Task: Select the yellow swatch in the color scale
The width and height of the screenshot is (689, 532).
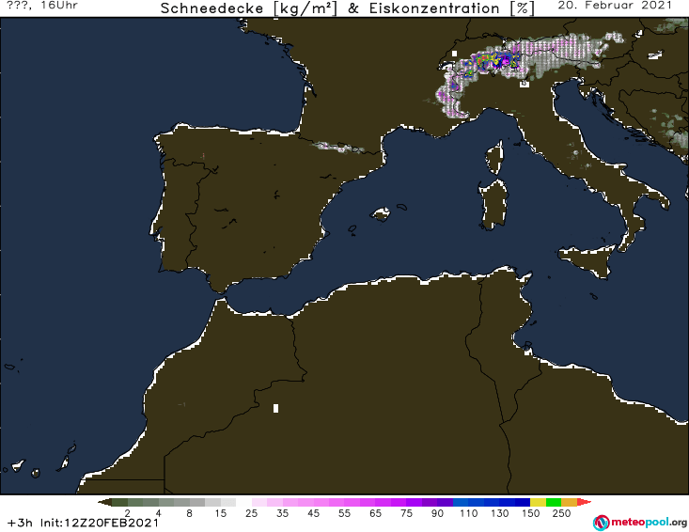Action: [x=538, y=502]
